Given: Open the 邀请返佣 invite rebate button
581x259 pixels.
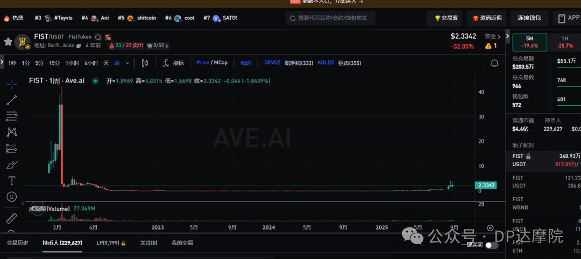Looking at the screenshot, I should pos(486,18).
